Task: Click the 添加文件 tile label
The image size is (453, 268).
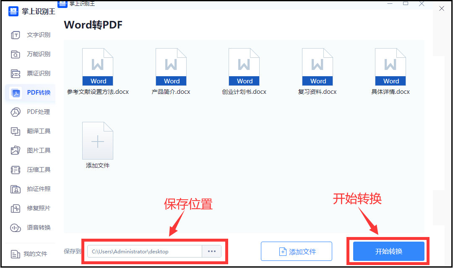Action: click(98, 165)
